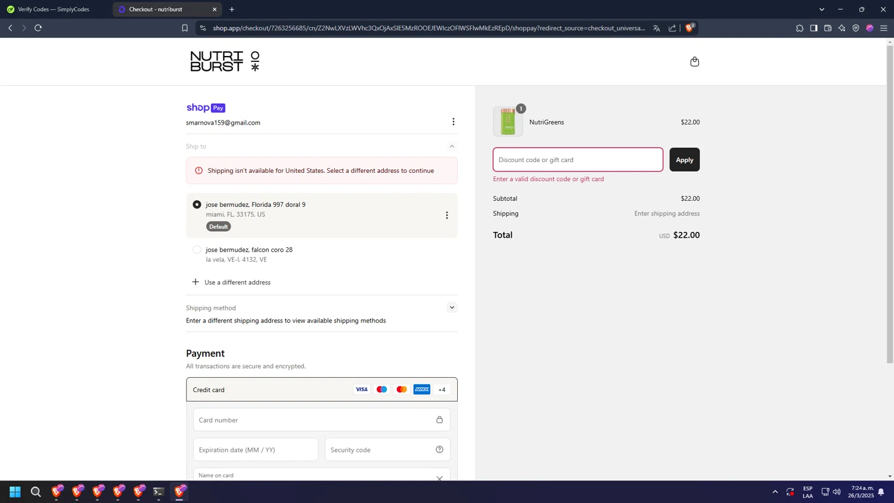This screenshot has height=503, width=894.
Task: Apply the discount code
Action: 684,160
